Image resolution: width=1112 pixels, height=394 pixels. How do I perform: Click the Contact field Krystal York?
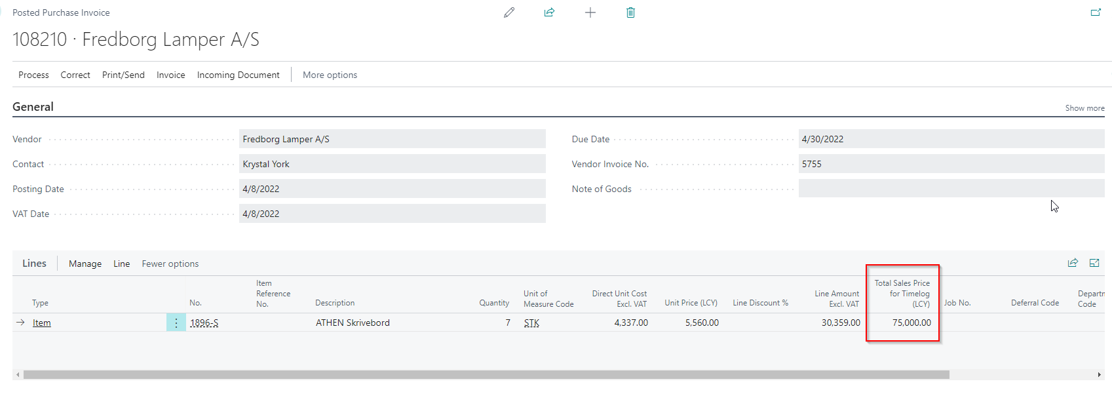[x=392, y=164]
